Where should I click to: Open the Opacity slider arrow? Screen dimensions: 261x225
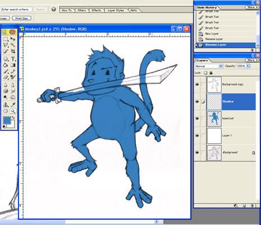tap(248, 66)
